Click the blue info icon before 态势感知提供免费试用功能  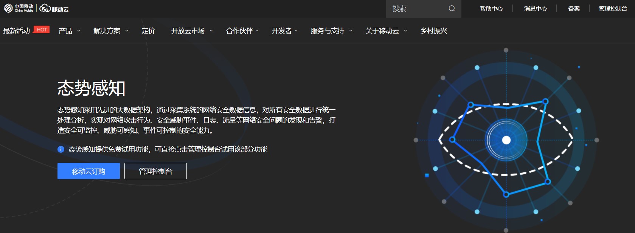[x=61, y=149]
